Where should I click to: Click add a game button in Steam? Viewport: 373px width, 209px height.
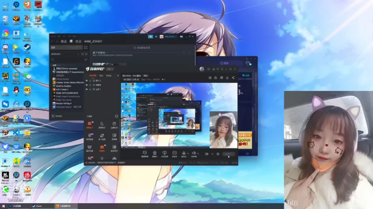(x=57, y=116)
